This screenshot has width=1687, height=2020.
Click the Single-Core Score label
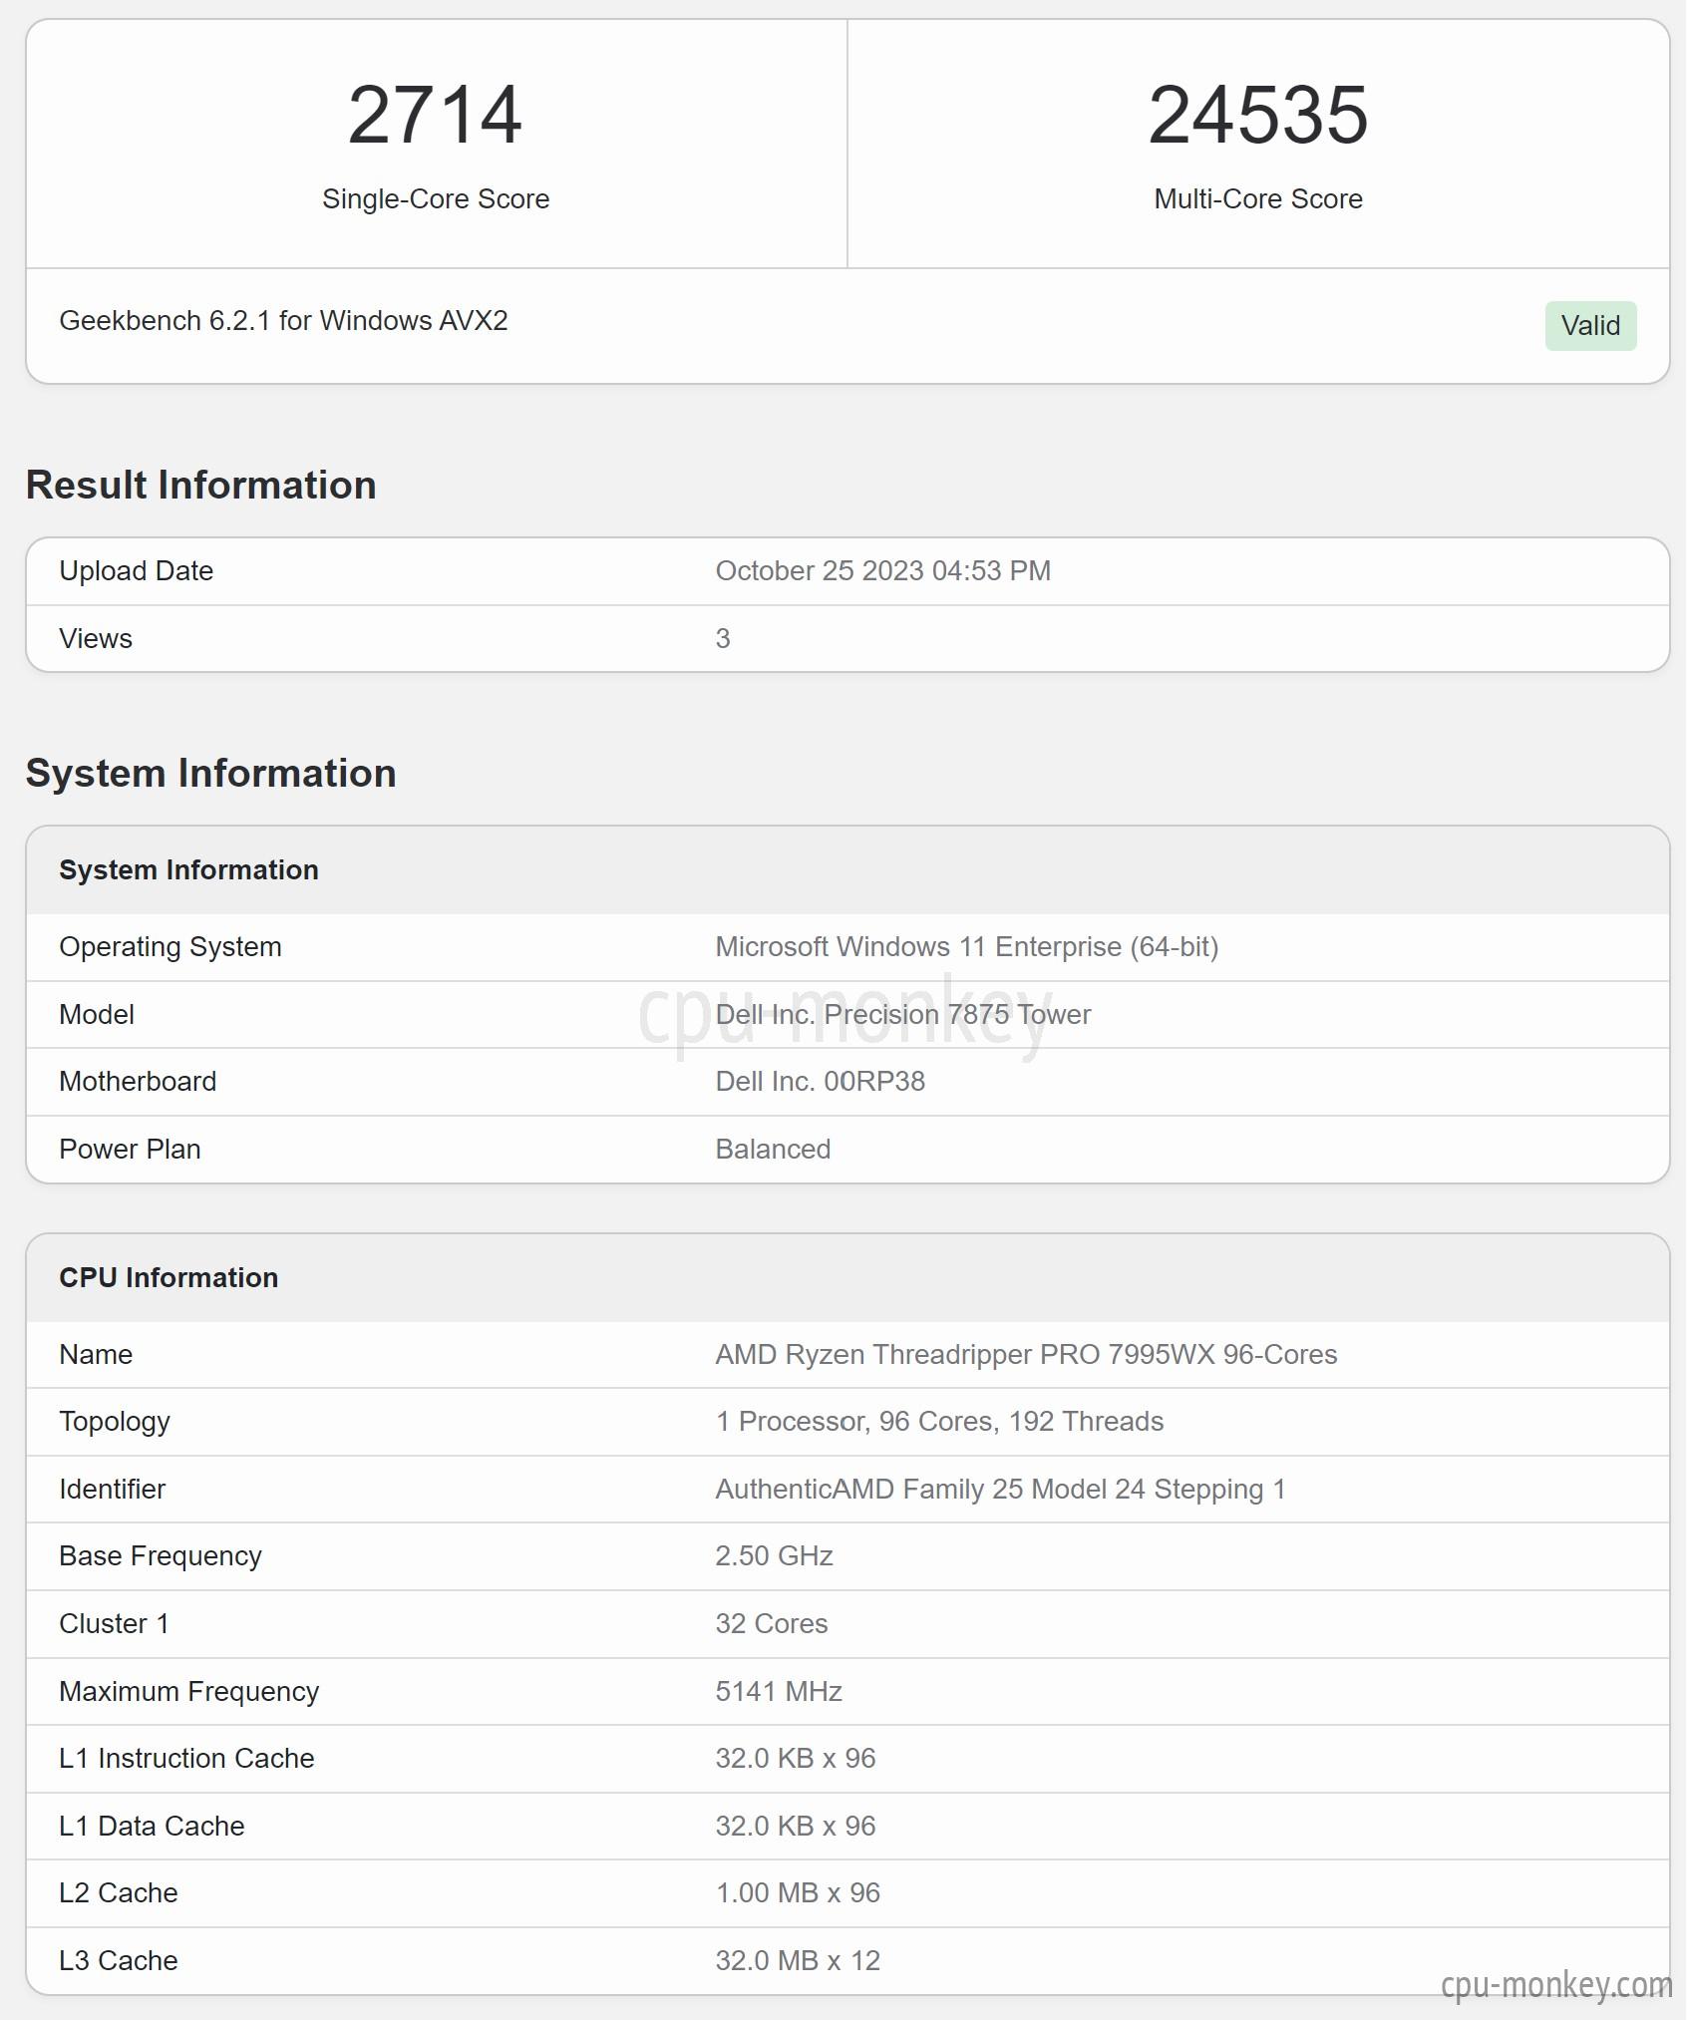point(436,199)
